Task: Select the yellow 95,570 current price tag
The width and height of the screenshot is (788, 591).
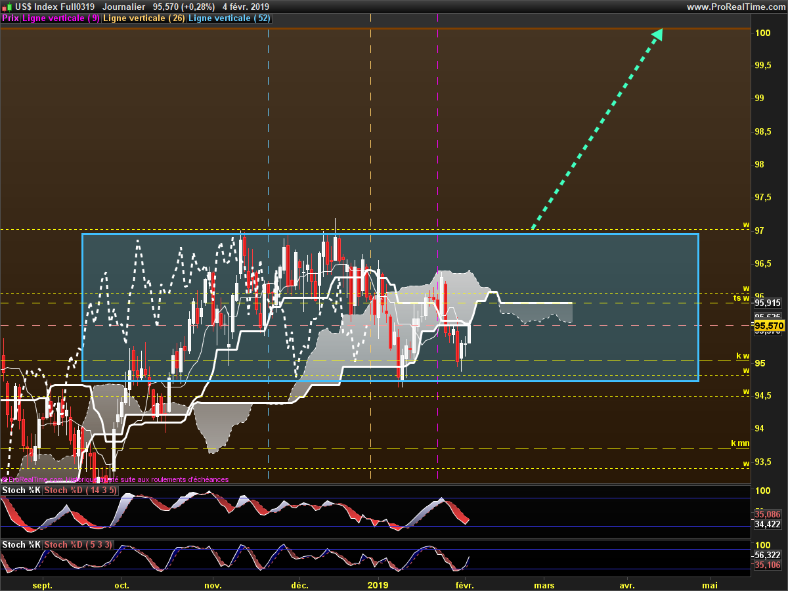Action: [x=769, y=326]
